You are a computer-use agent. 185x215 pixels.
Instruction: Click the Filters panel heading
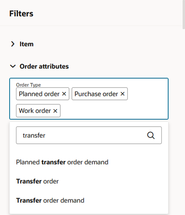pos(21,14)
